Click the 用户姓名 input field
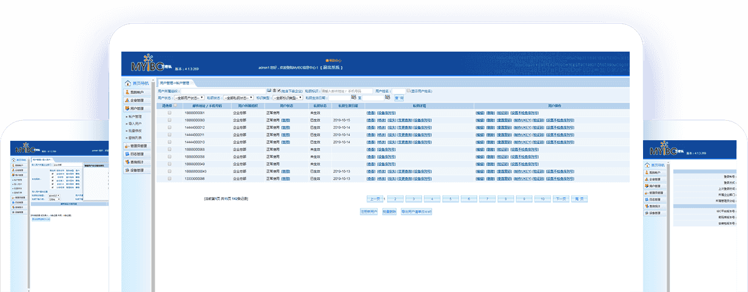 pyautogui.click(x=399, y=90)
